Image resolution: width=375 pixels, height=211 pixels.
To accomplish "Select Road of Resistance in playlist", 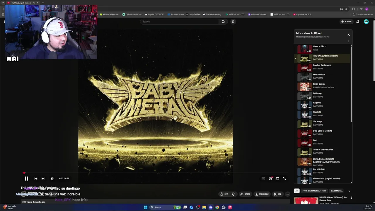I will click(322, 67).
